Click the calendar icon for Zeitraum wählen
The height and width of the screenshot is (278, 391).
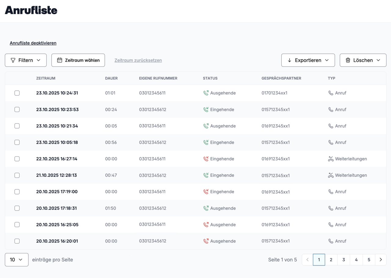[x=60, y=60]
